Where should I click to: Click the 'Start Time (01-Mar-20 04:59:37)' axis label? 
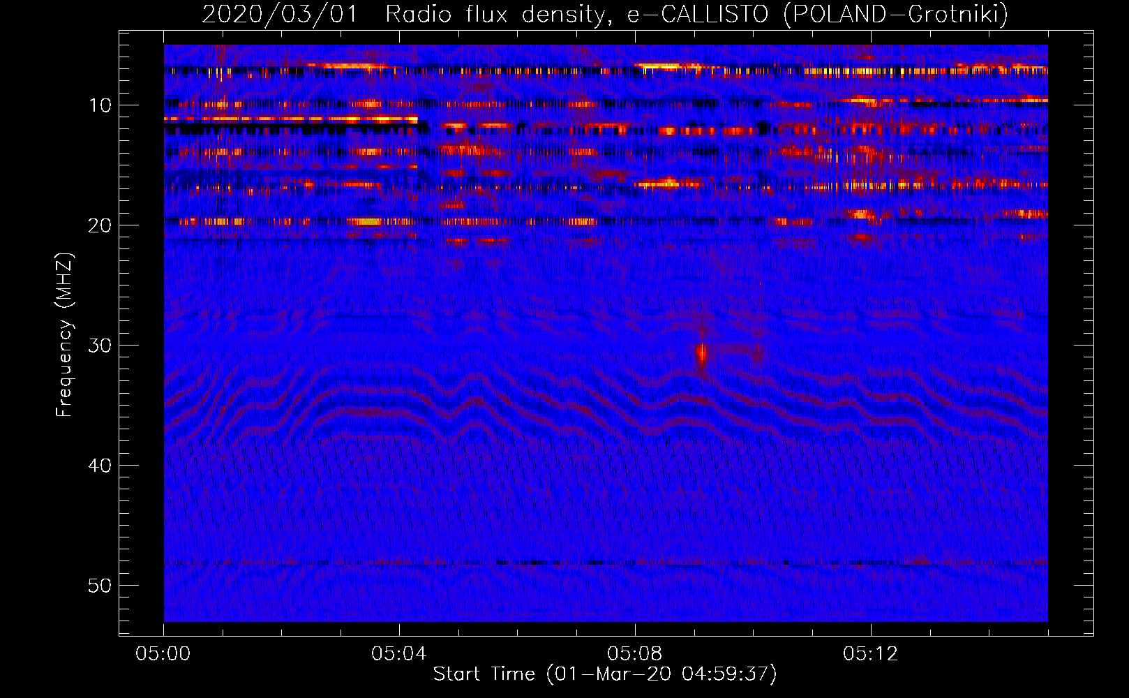[x=605, y=674]
